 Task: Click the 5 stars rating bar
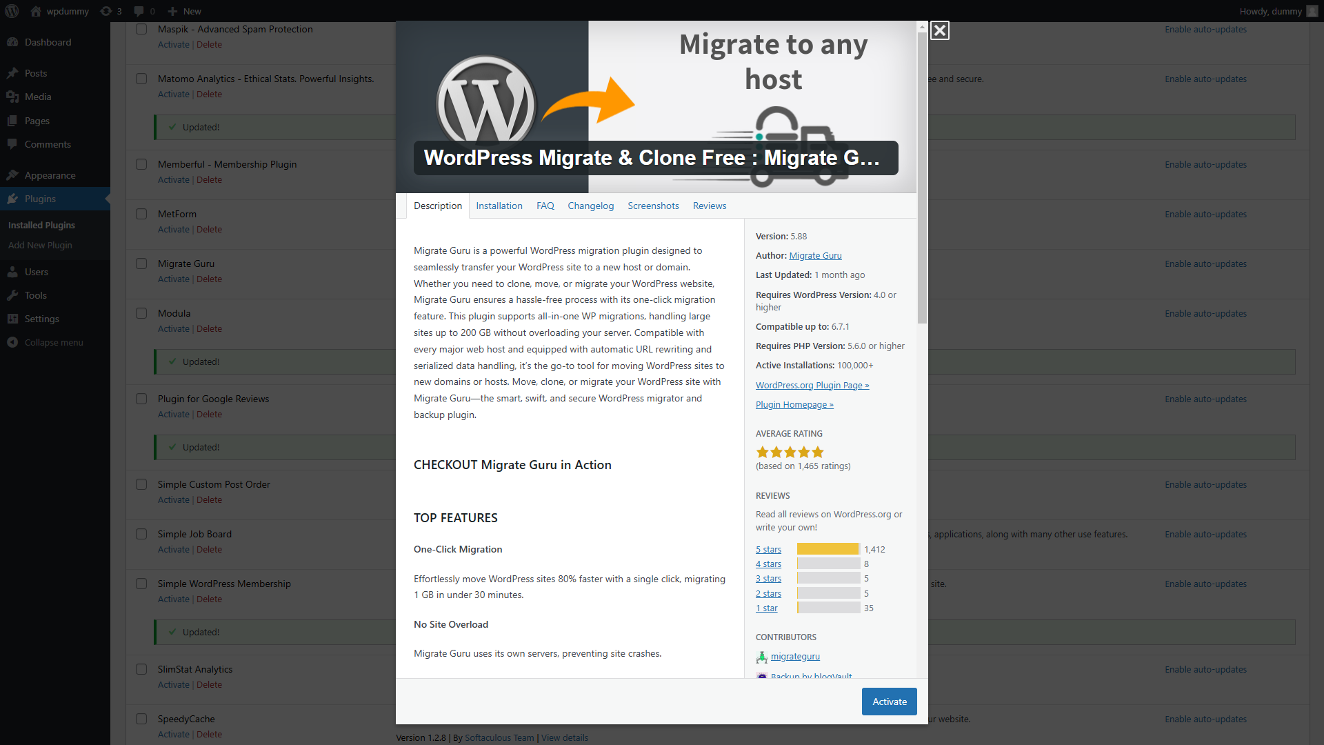pos(828,549)
